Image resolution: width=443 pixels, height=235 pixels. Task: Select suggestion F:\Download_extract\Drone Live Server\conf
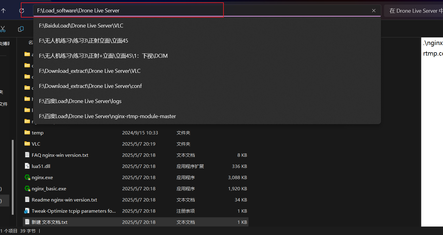[207, 86]
